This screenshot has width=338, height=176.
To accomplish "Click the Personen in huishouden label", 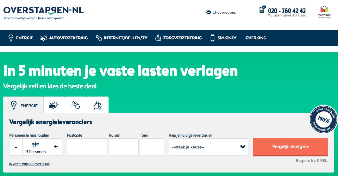I will 29,135.
